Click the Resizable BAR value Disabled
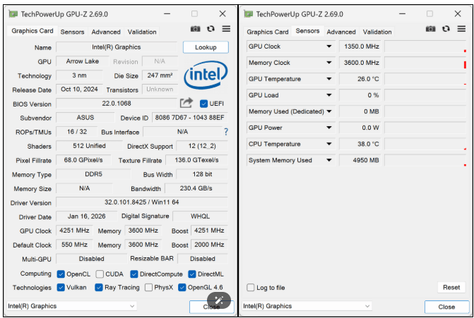The height and width of the screenshot is (318, 474). (203, 259)
